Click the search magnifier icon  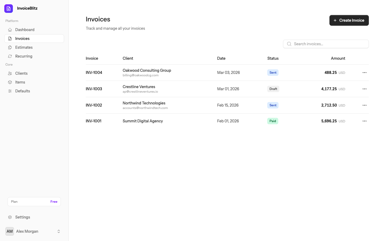pos(289,44)
